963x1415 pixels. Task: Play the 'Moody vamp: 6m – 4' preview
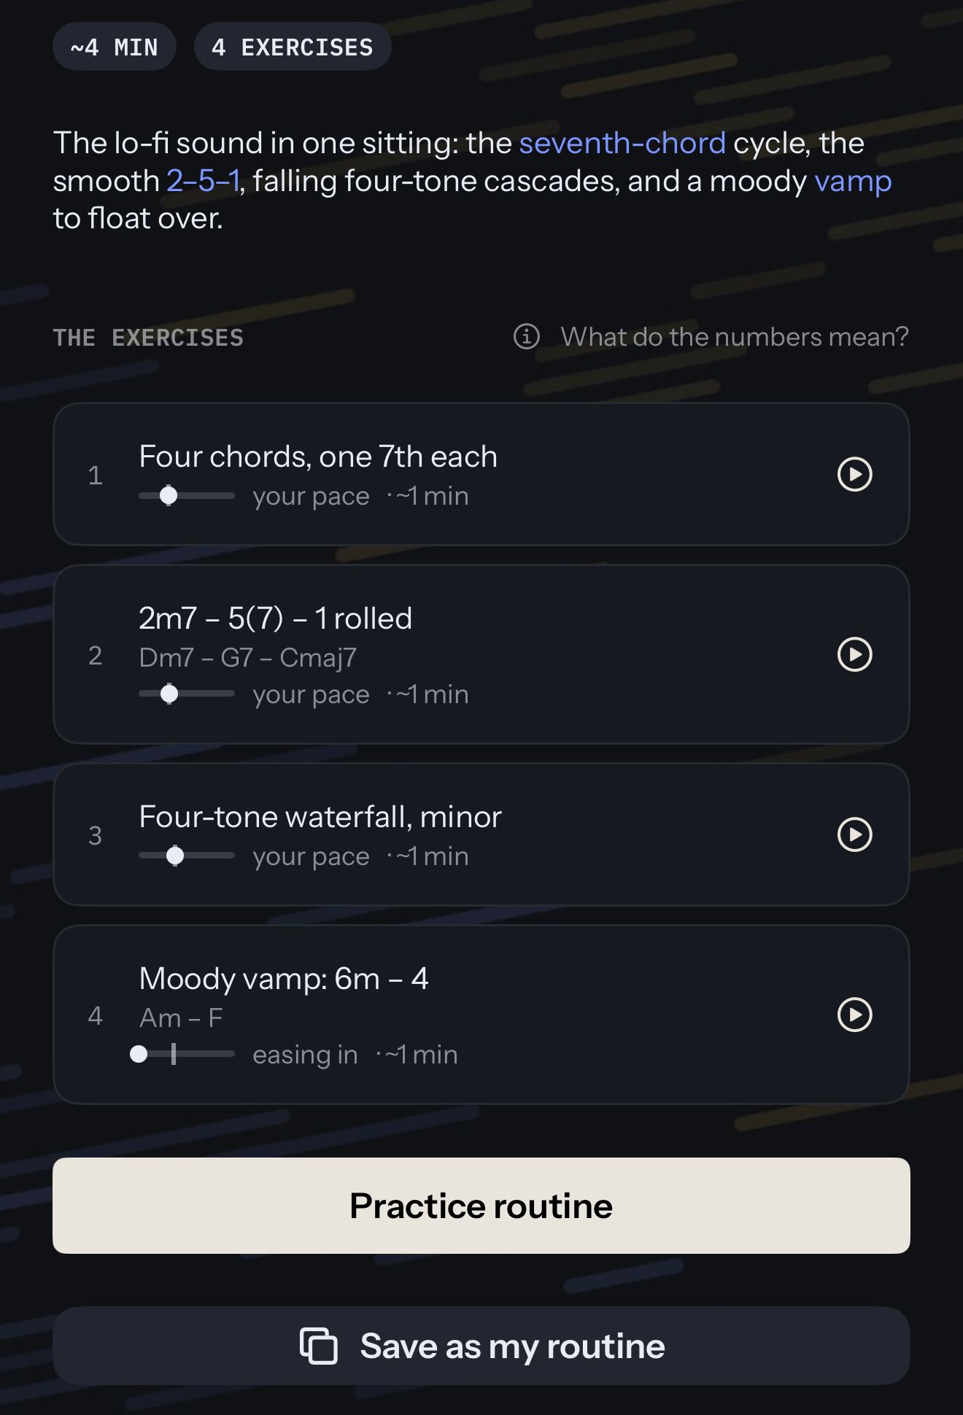click(x=855, y=1015)
